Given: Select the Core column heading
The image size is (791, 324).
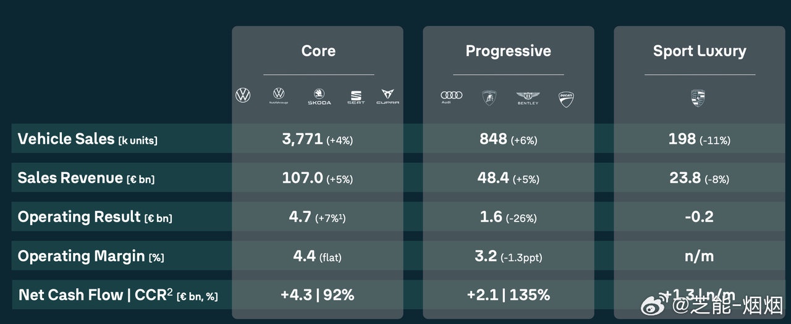Looking at the screenshot, I should 318,51.
